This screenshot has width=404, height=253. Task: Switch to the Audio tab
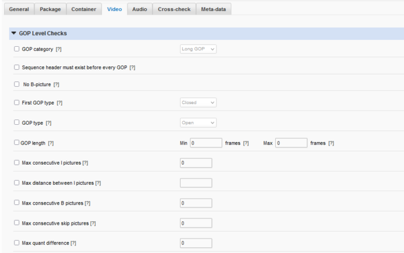[x=139, y=9]
